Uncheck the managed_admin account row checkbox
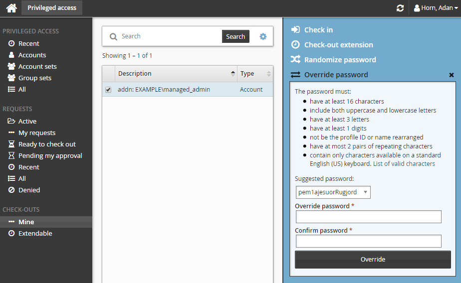 point(108,90)
